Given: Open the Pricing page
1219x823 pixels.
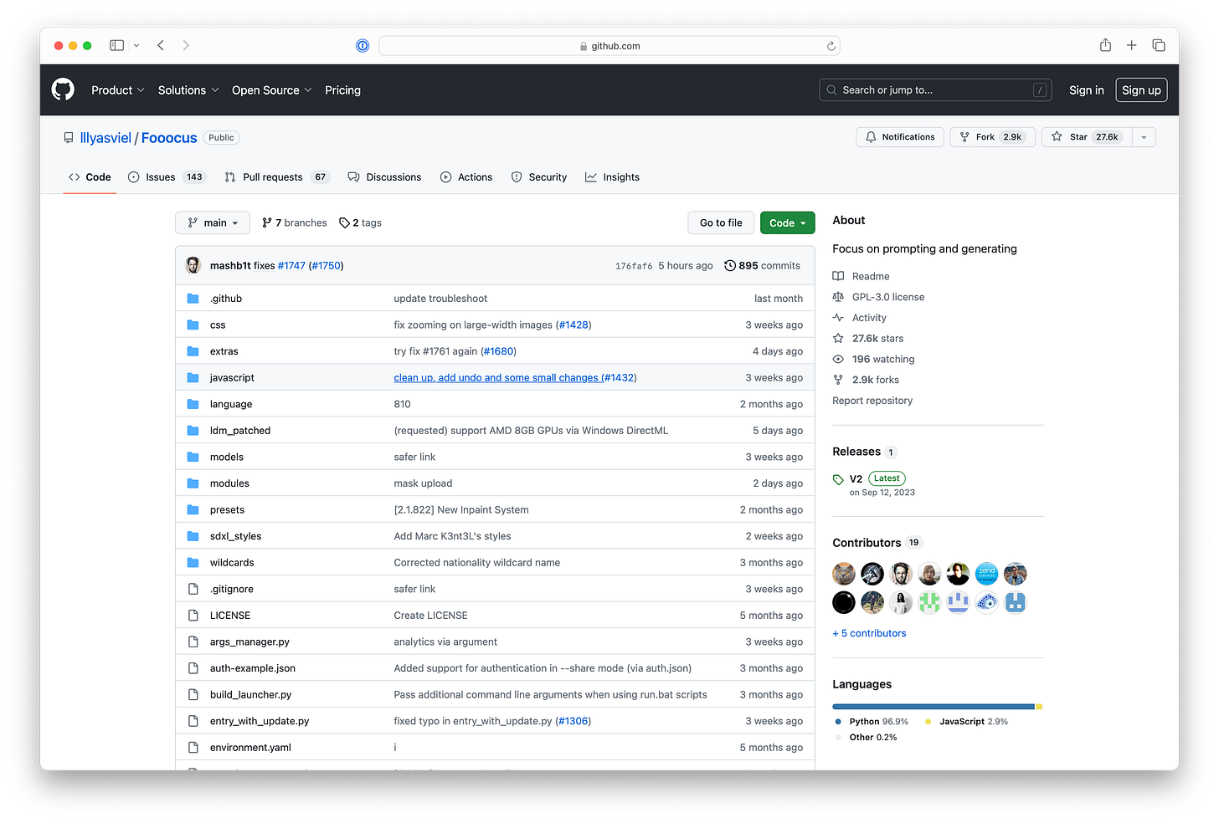Looking at the screenshot, I should (342, 90).
